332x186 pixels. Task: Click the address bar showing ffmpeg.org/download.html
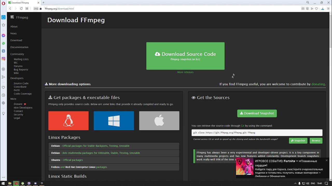[x=59, y=9]
